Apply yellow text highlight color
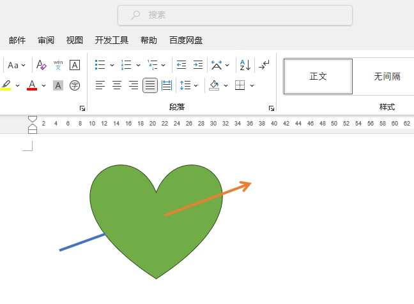The width and height of the screenshot is (414, 304). pos(6,85)
